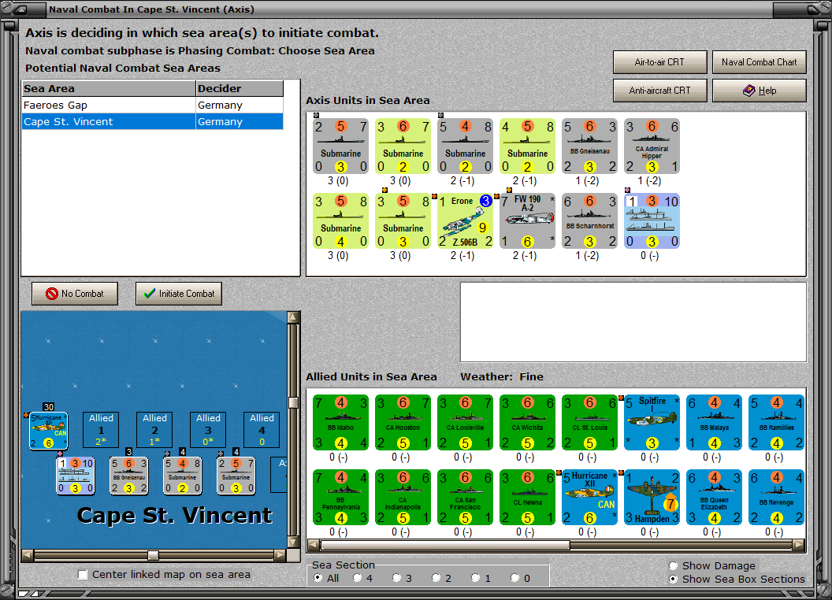Open the Air-to-air CRT chart
The height and width of the screenshot is (600, 832).
pyautogui.click(x=659, y=62)
